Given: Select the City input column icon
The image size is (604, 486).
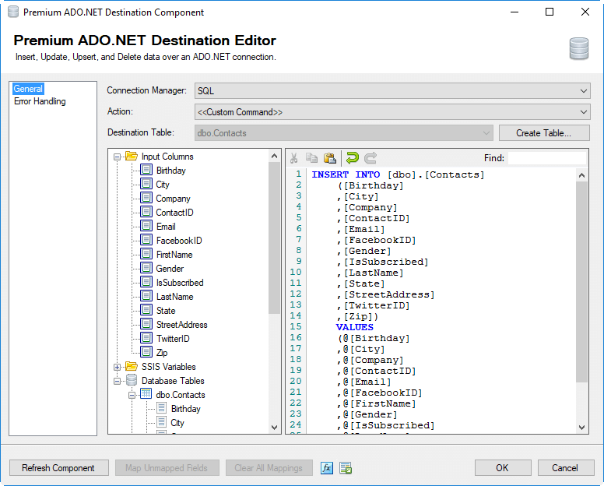Looking at the screenshot, I should pyautogui.click(x=146, y=184).
